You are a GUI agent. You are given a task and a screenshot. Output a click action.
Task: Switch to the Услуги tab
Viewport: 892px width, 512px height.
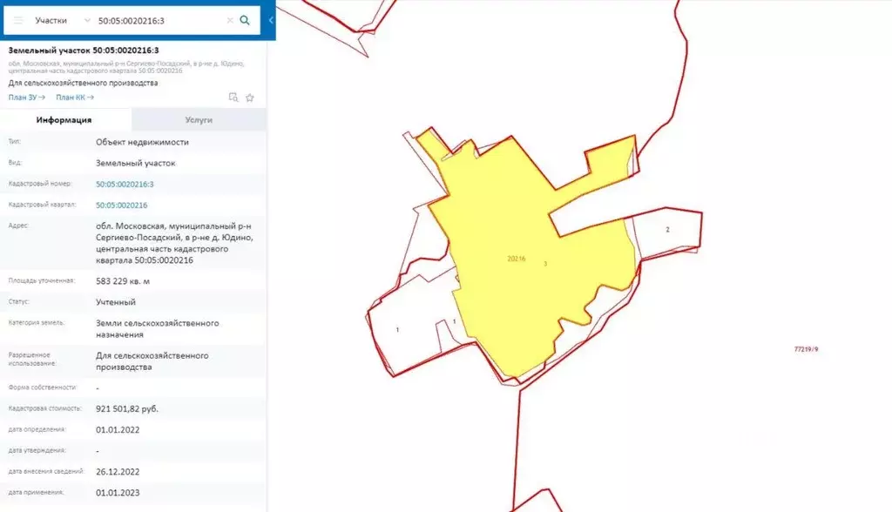point(199,120)
